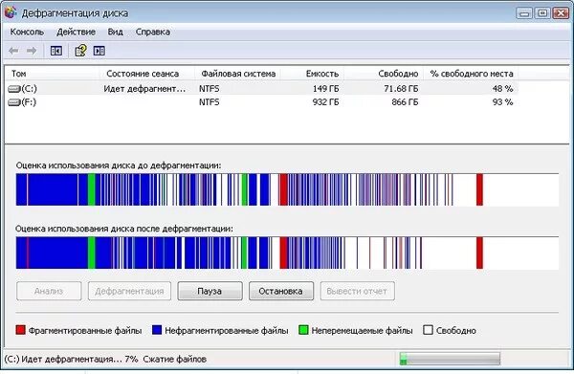Sort by the Том column header
This screenshot has height=374, width=574.
53,74
